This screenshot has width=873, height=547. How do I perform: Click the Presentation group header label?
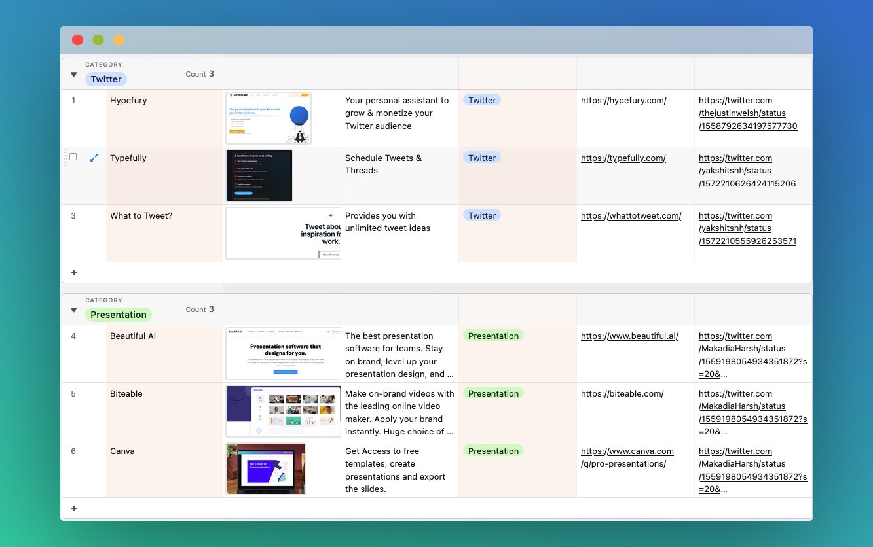[118, 315]
